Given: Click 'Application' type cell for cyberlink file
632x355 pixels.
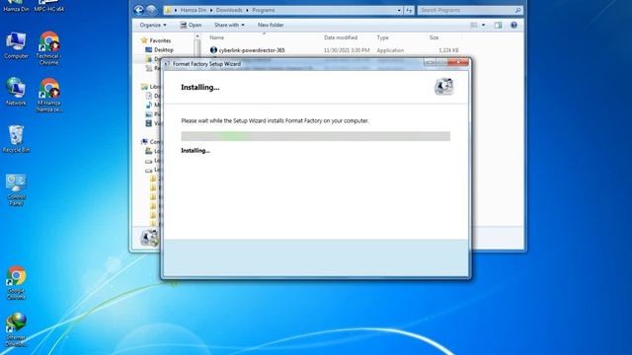Looking at the screenshot, I should (x=390, y=50).
